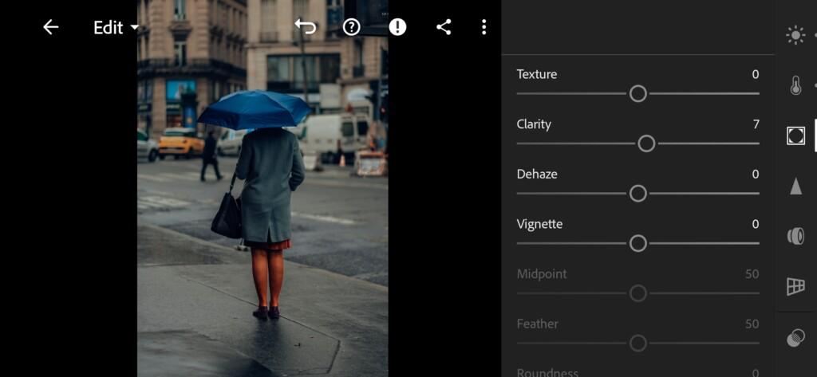The height and width of the screenshot is (377, 817).
Task: Click the Texture slider handle
Action: click(x=637, y=94)
